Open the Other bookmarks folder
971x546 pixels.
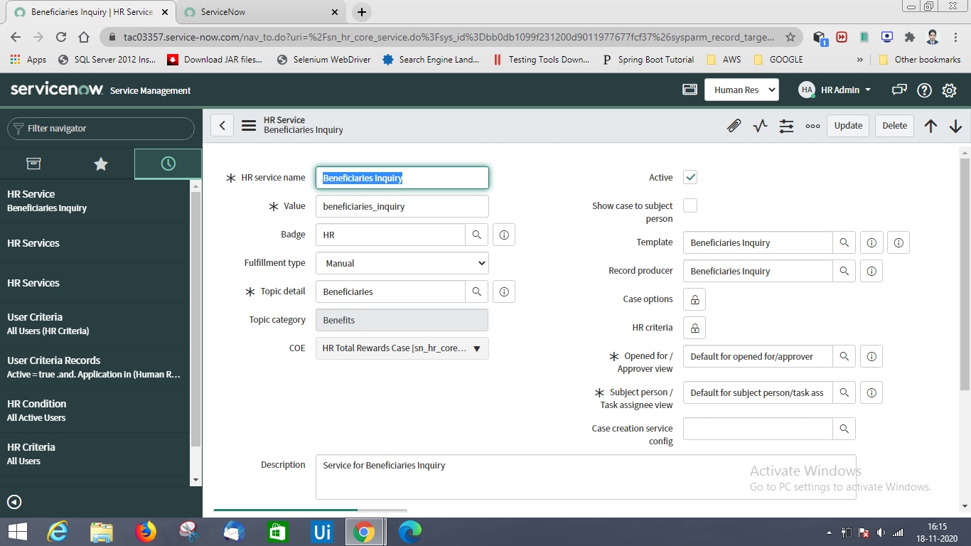click(920, 60)
